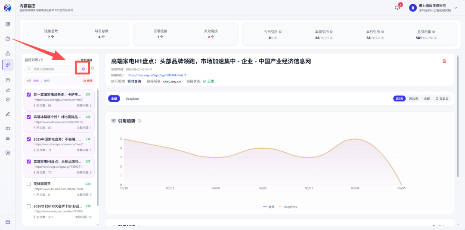Click info icon next to 引用趋势 title

(139, 121)
